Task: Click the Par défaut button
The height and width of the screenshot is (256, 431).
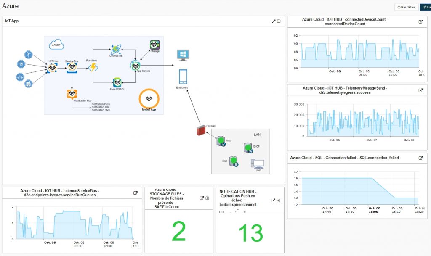Action: (x=407, y=7)
